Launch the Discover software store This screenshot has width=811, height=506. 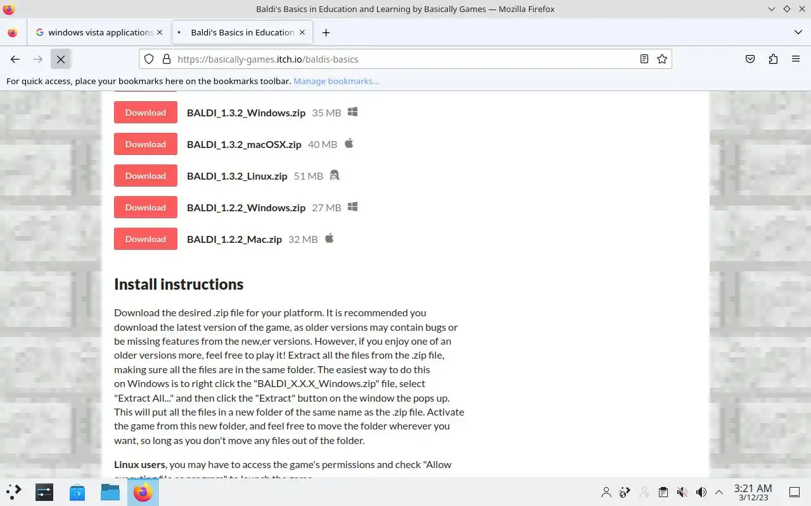pyautogui.click(x=77, y=491)
